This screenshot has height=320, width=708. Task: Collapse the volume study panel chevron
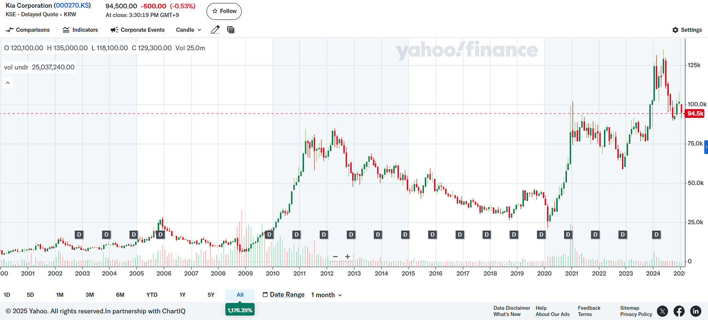(8, 83)
